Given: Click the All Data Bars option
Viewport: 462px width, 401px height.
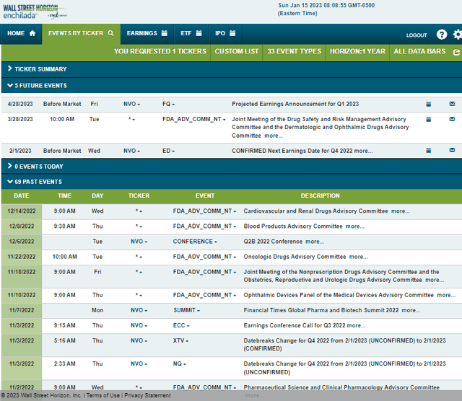Looking at the screenshot, I should (x=419, y=51).
